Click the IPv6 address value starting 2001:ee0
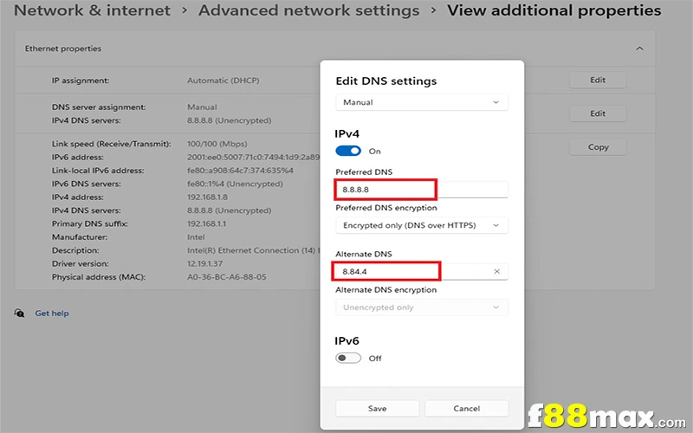The height and width of the screenshot is (433, 693). (253, 158)
